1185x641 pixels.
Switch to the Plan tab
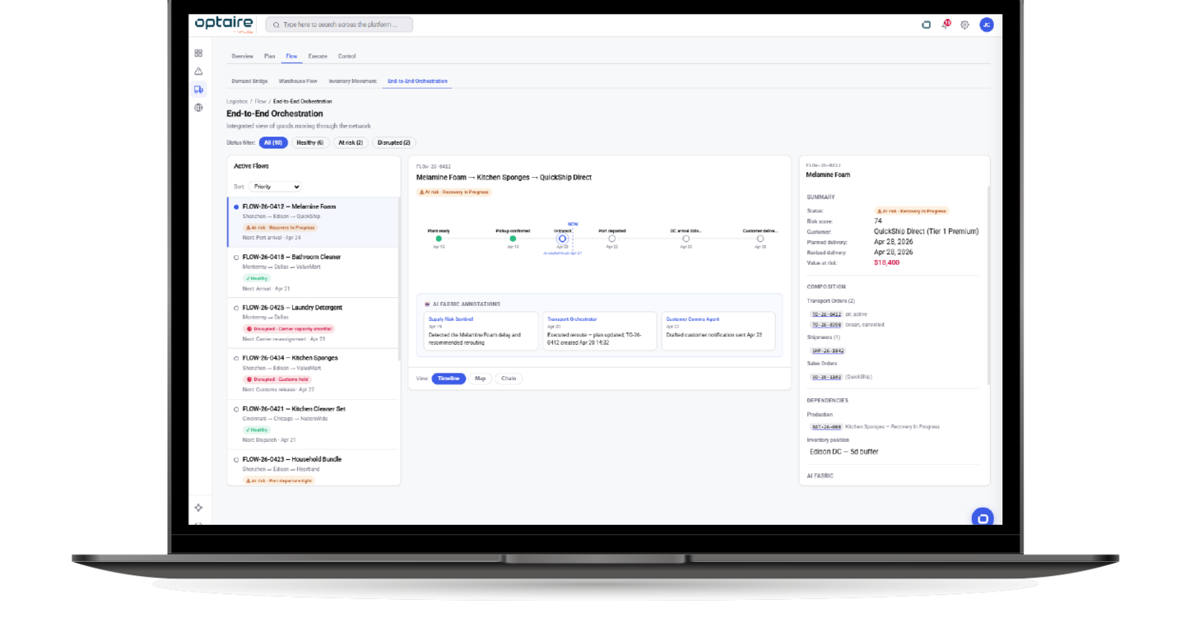coord(270,56)
